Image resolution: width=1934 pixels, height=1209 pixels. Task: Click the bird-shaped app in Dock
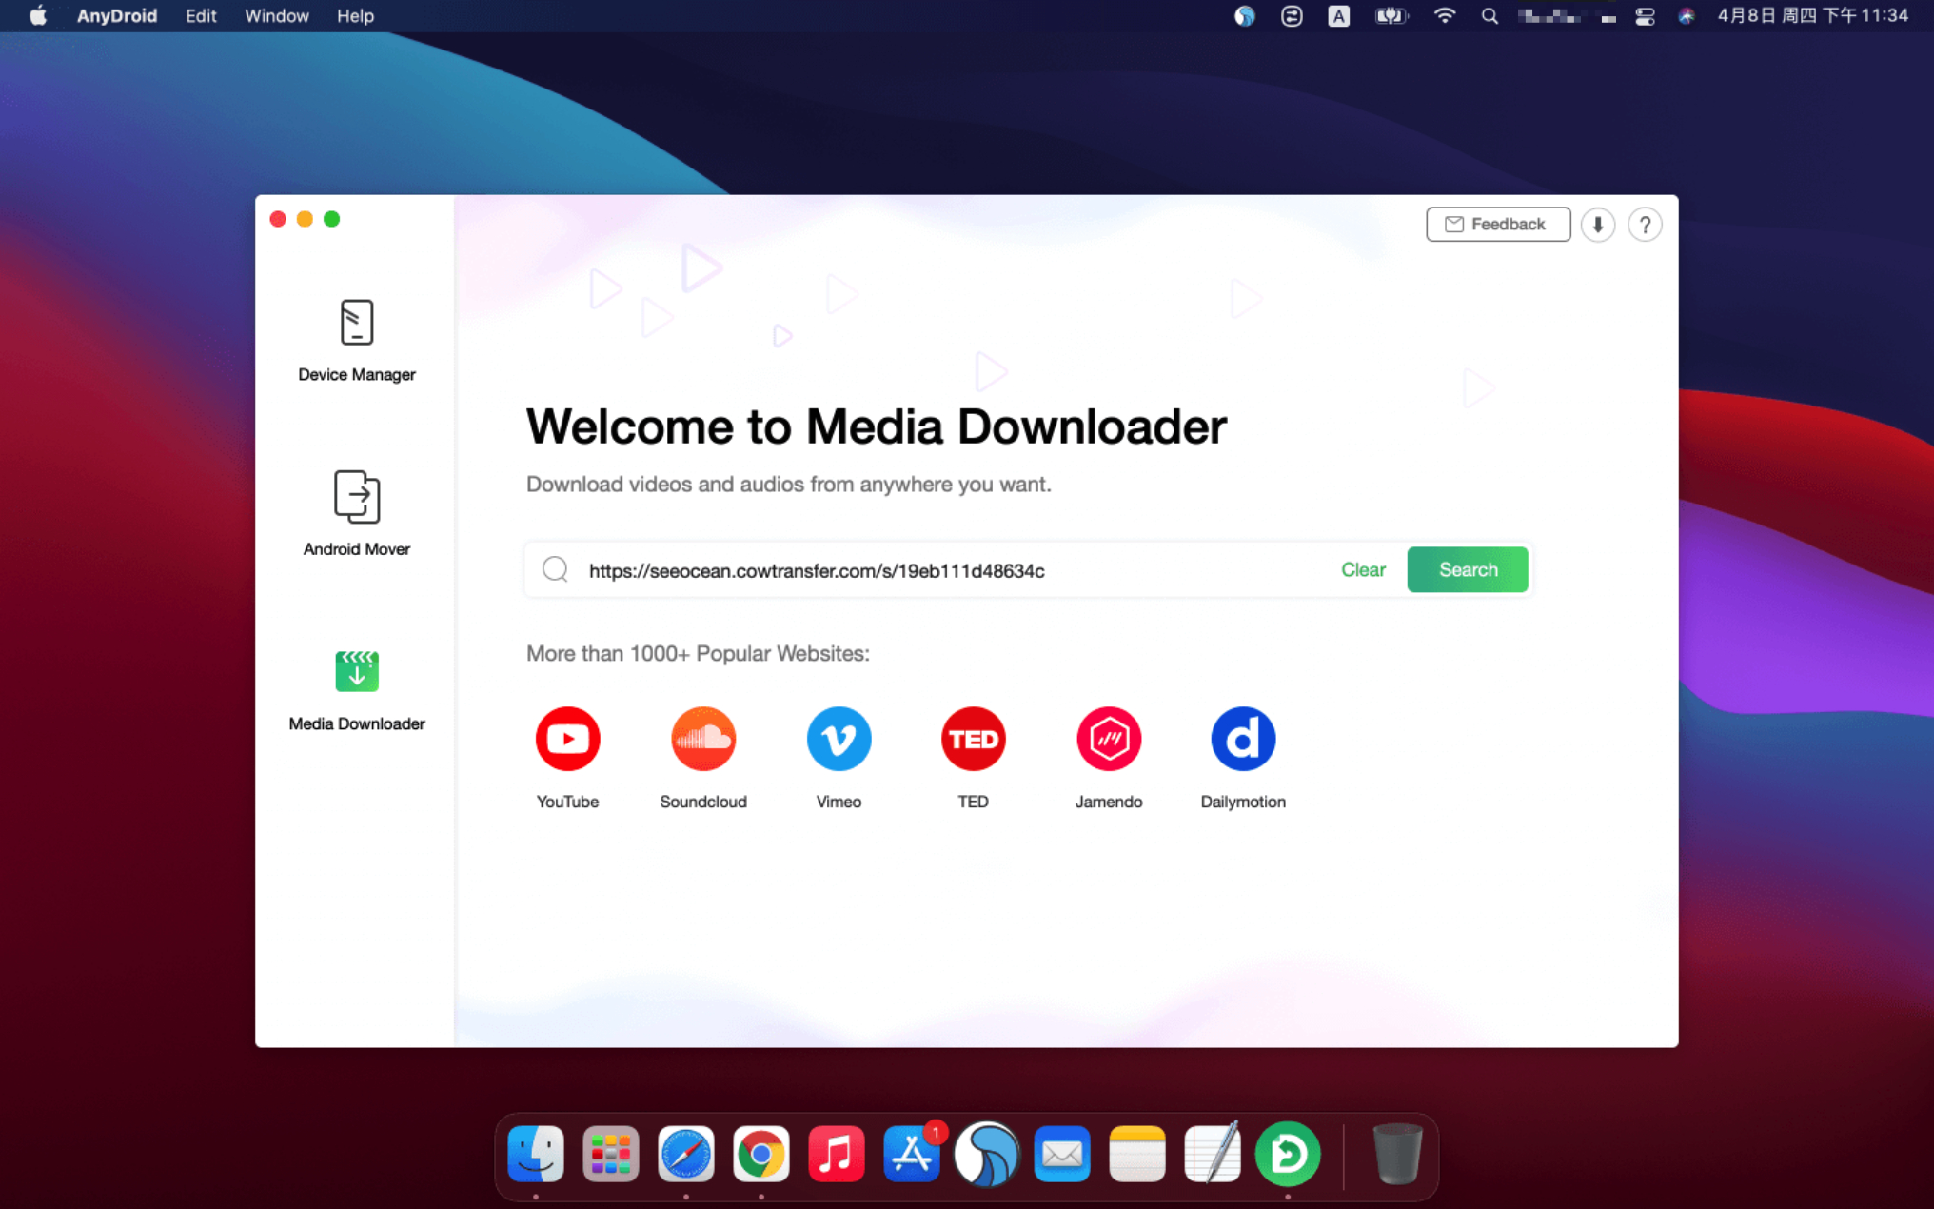(987, 1154)
